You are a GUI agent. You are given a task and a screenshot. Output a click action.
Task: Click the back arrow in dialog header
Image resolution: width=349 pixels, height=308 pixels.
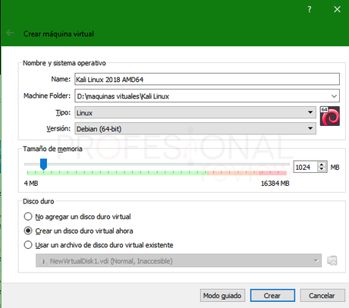(10, 33)
